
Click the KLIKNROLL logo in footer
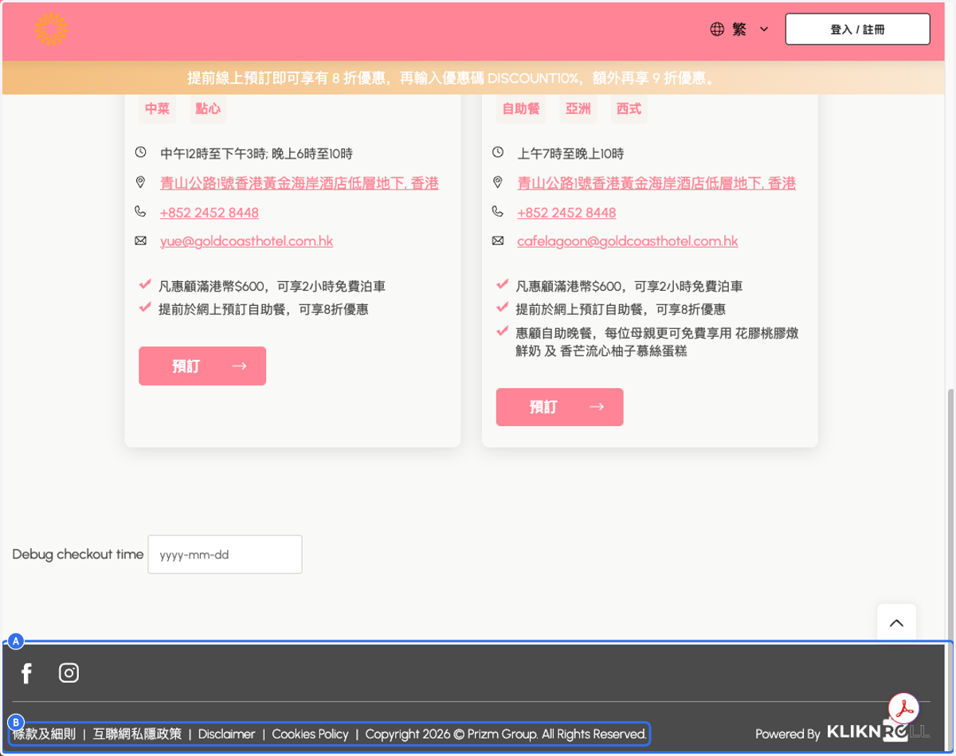(x=879, y=733)
